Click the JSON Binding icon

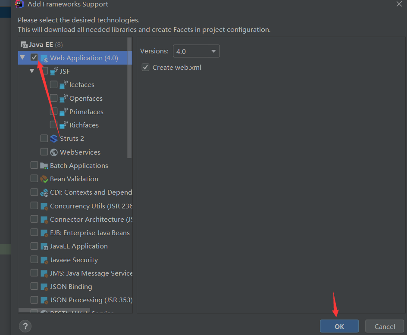click(44, 287)
